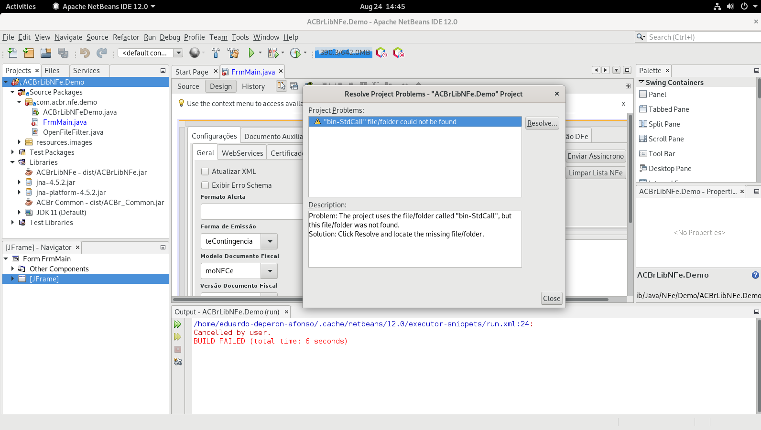Click the Connection Mode icon in designer
761x430 pixels.
pyautogui.click(x=294, y=86)
